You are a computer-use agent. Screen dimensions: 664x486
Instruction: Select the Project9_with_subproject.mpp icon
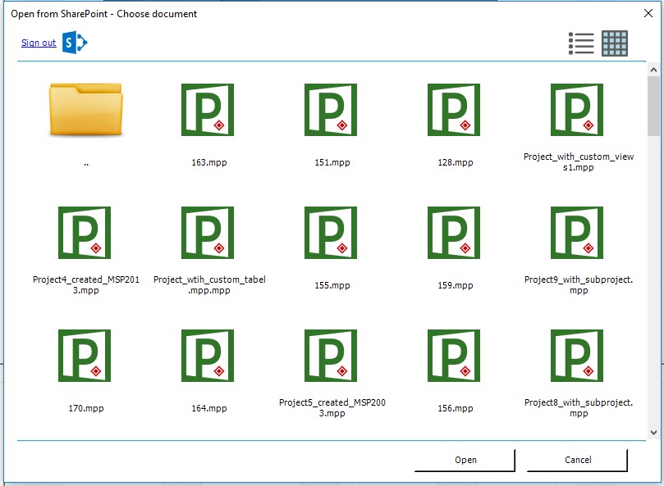click(x=577, y=233)
